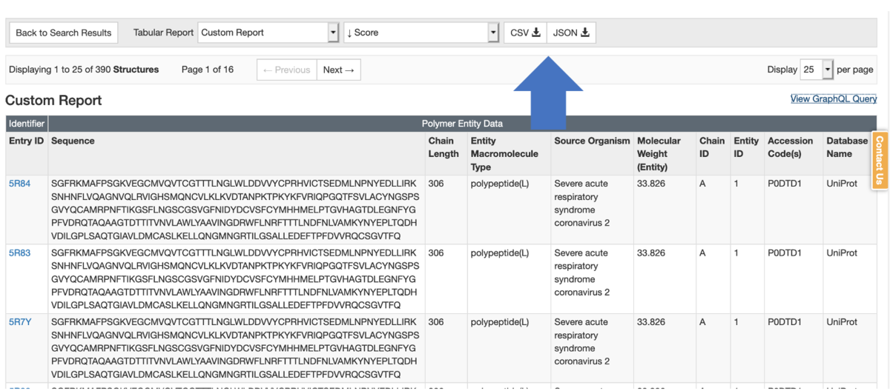Click the Contact Us side tab

[880, 159]
